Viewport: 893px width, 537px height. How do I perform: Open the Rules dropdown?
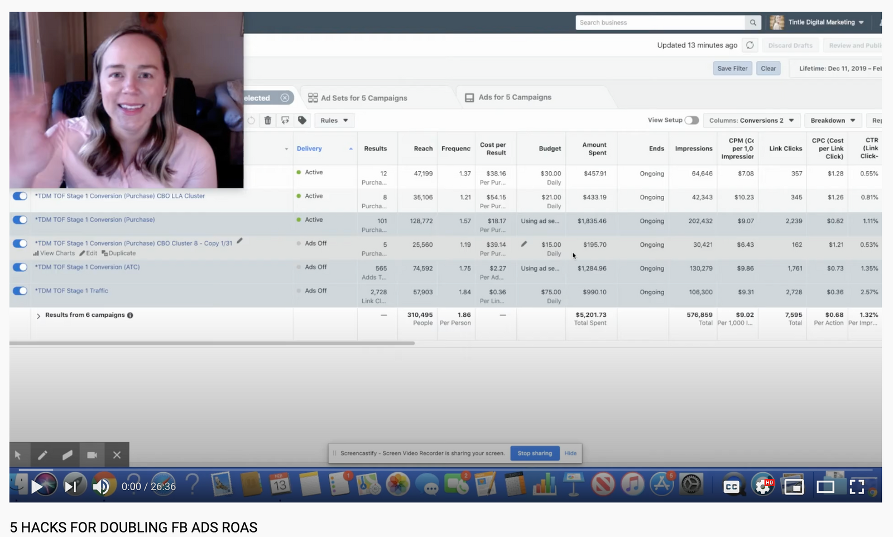(334, 120)
